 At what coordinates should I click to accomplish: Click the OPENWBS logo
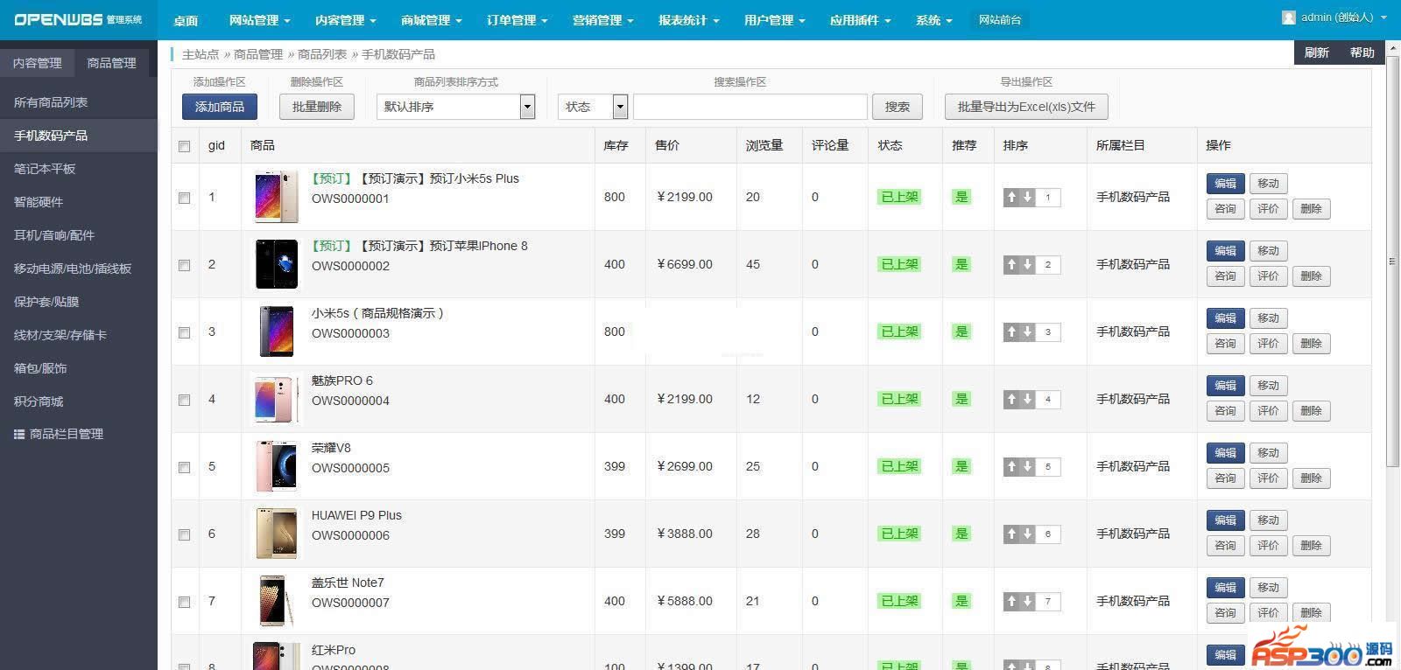click(77, 19)
